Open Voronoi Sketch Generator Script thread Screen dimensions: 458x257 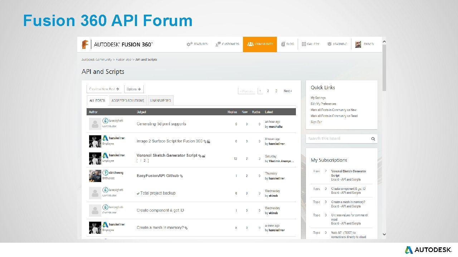[167, 156]
